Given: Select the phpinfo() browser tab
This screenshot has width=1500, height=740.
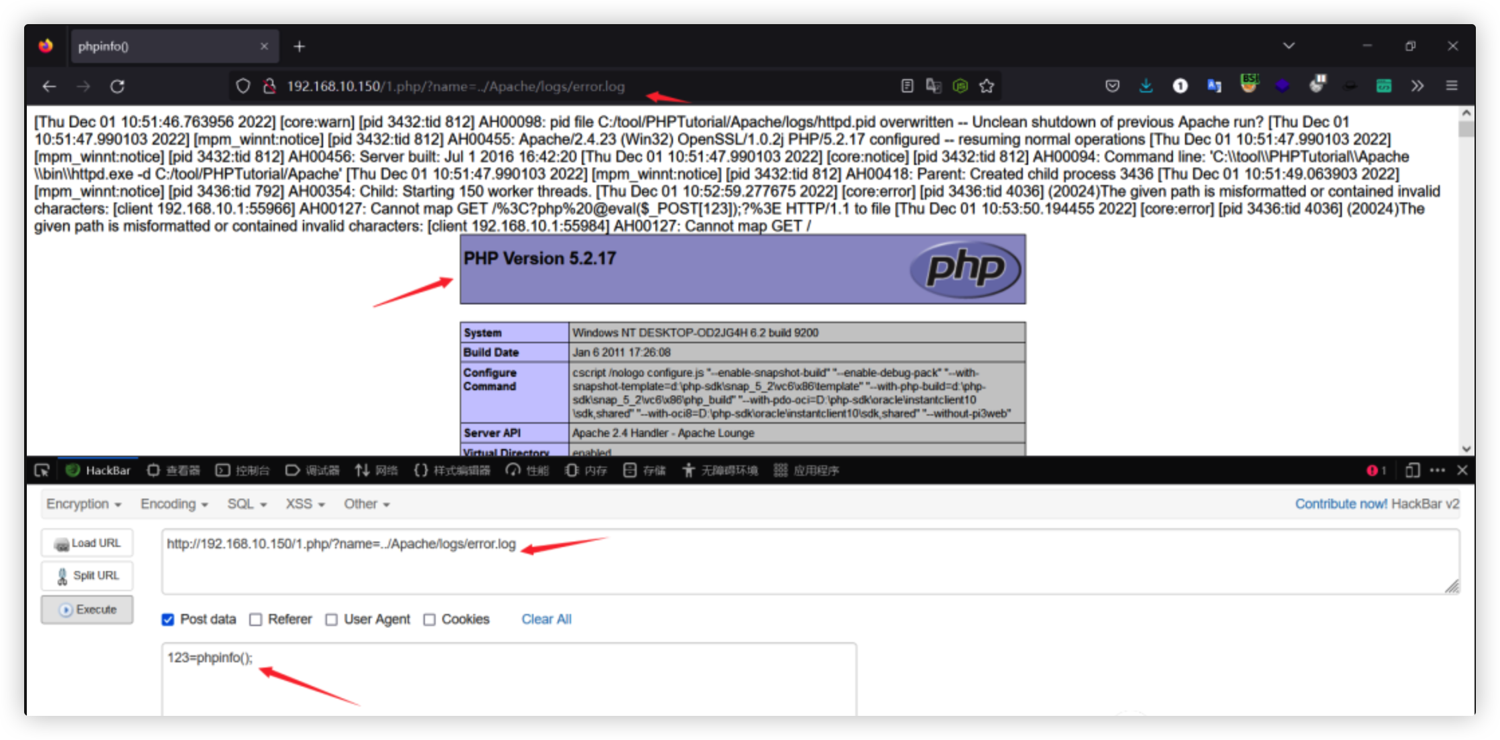Looking at the screenshot, I should [x=168, y=46].
